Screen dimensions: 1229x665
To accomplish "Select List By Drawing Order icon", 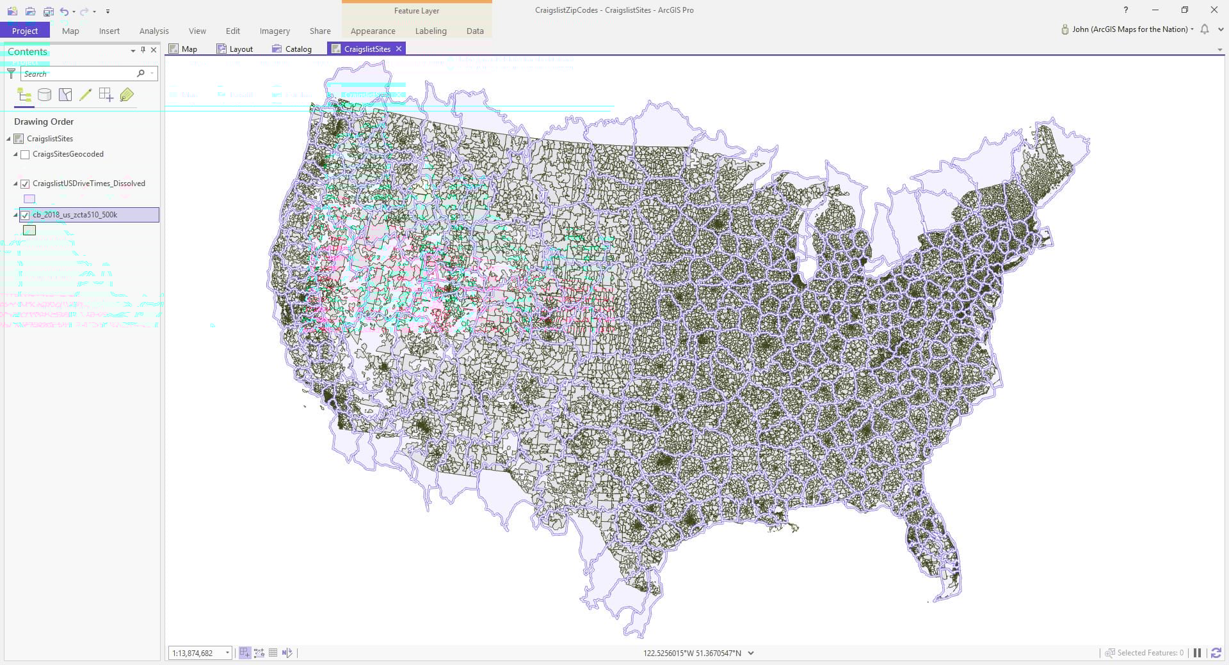I will point(24,95).
